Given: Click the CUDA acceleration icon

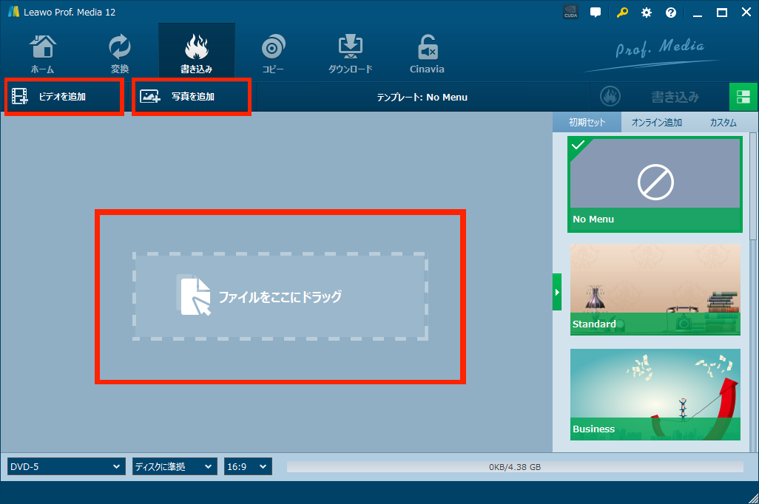Looking at the screenshot, I should click(571, 13).
